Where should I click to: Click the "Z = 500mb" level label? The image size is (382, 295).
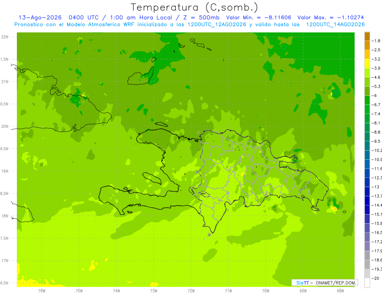tap(201, 18)
